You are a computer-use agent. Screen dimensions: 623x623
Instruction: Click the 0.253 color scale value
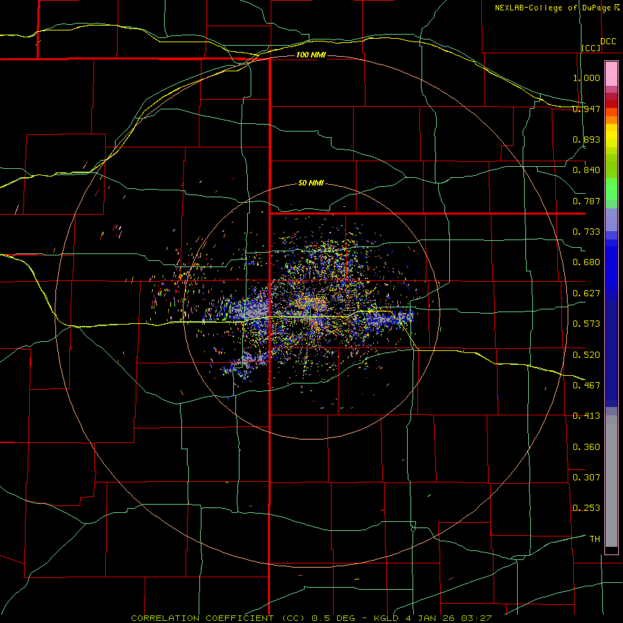click(586, 508)
